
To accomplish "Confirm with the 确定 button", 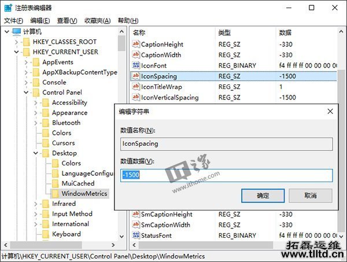I will tap(263, 195).
